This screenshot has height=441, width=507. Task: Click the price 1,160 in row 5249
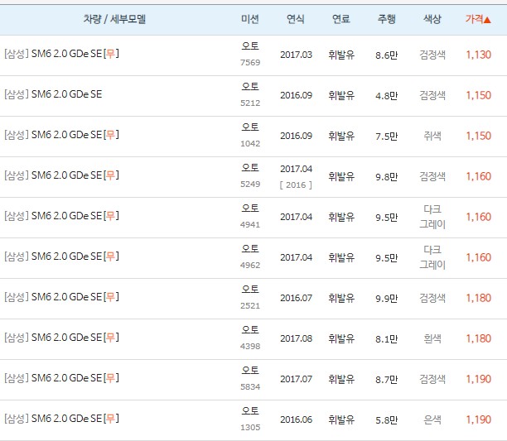coord(478,176)
